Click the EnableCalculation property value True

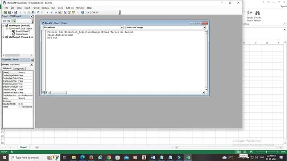tap(25, 84)
